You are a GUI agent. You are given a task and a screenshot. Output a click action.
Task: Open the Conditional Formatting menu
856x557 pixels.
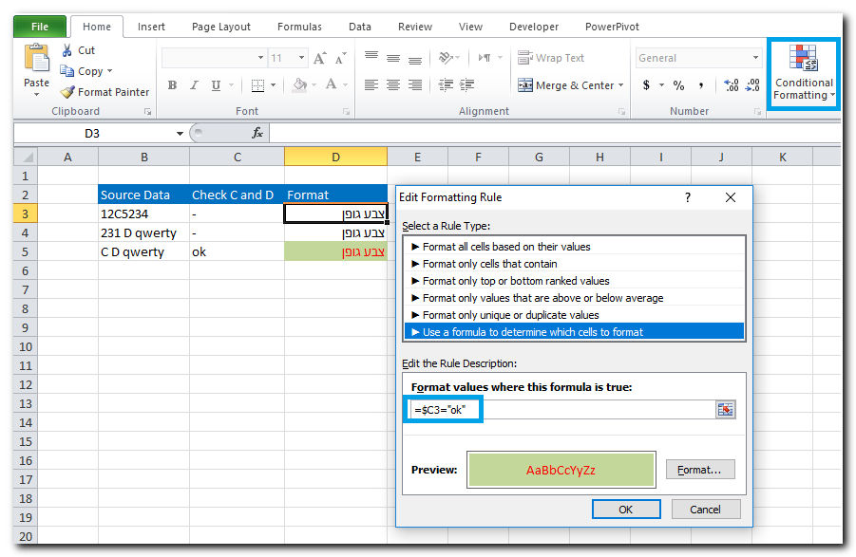click(x=803, y=75)
